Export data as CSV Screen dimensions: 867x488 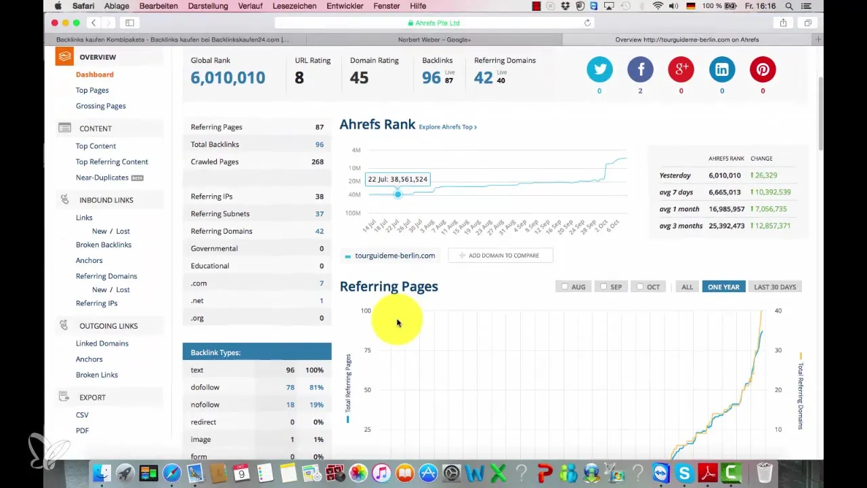pos(82,415)
